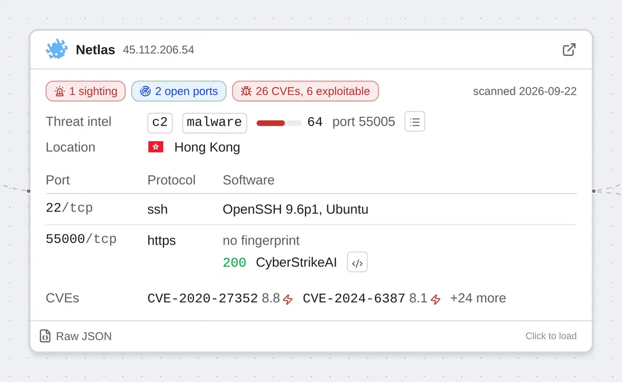
Task: Click the 200 status code
Action: pos(234,263)
